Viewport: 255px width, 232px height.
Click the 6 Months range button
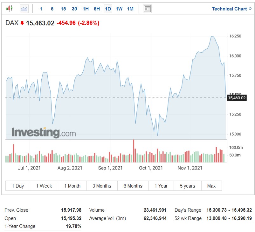[133, 186]
